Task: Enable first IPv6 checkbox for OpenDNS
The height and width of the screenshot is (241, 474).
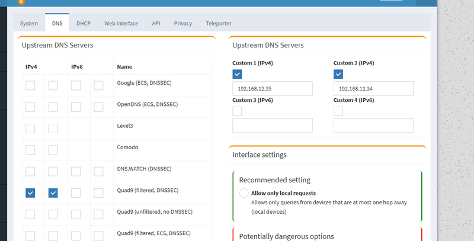Action: (x=76, y=107)
